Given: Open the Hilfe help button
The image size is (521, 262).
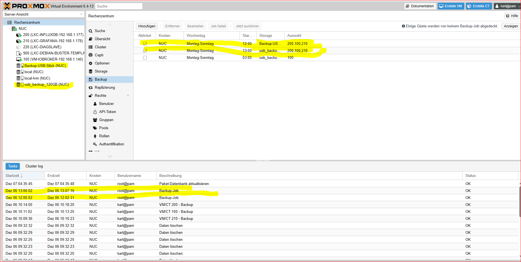Looking at the screenshot, I should pyautogui.click(x=512, y=16).
